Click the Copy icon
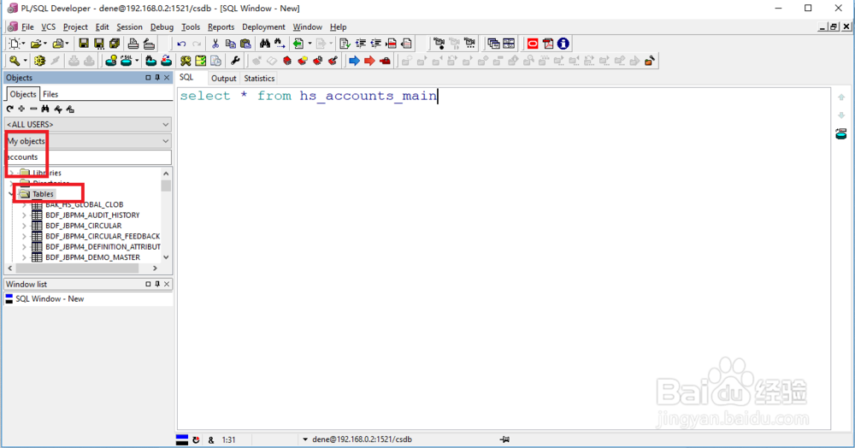 230,44
